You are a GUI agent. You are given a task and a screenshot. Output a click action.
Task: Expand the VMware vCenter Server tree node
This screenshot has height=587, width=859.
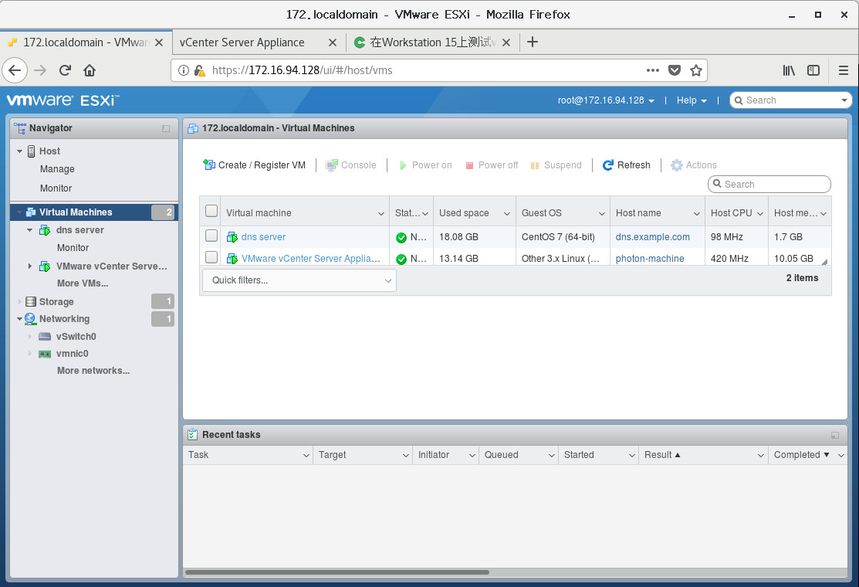click(29, 266)
